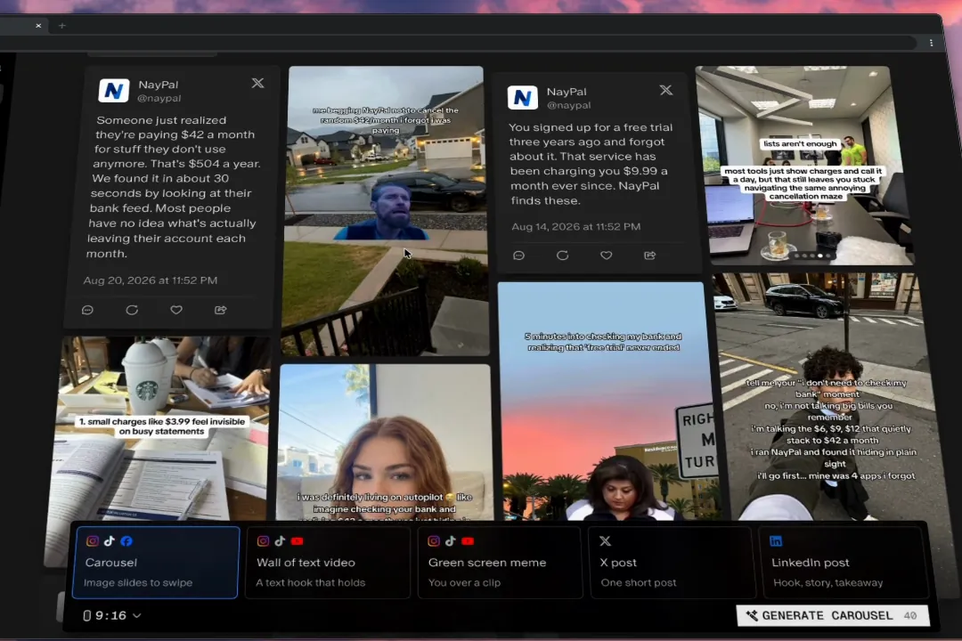The height and width of the screenshot is (641, 962).
Task: Open the 'living on autopilot' woman video thumbnail
Action: (x=384, y=442)
